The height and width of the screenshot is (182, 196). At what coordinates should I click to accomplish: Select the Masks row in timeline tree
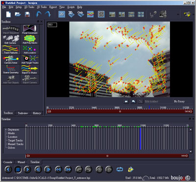(x=11, y=133)
